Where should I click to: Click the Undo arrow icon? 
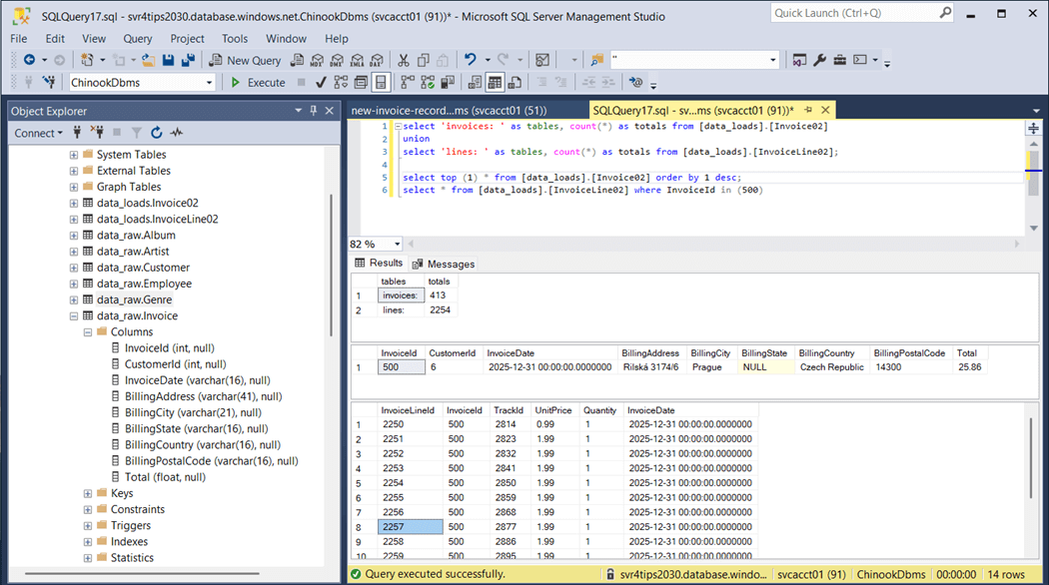[470, 60]
